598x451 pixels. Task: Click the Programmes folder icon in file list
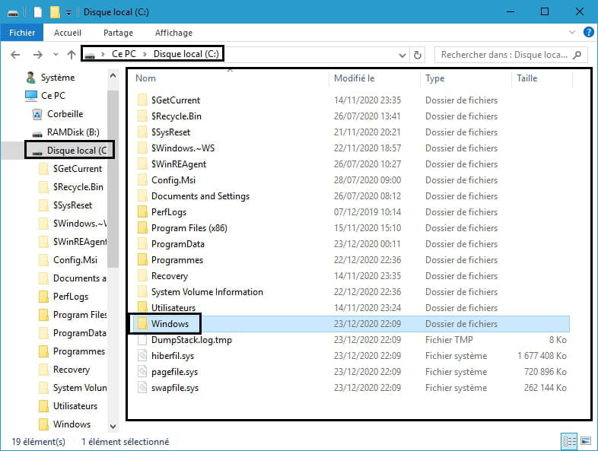tap(142, 260)
